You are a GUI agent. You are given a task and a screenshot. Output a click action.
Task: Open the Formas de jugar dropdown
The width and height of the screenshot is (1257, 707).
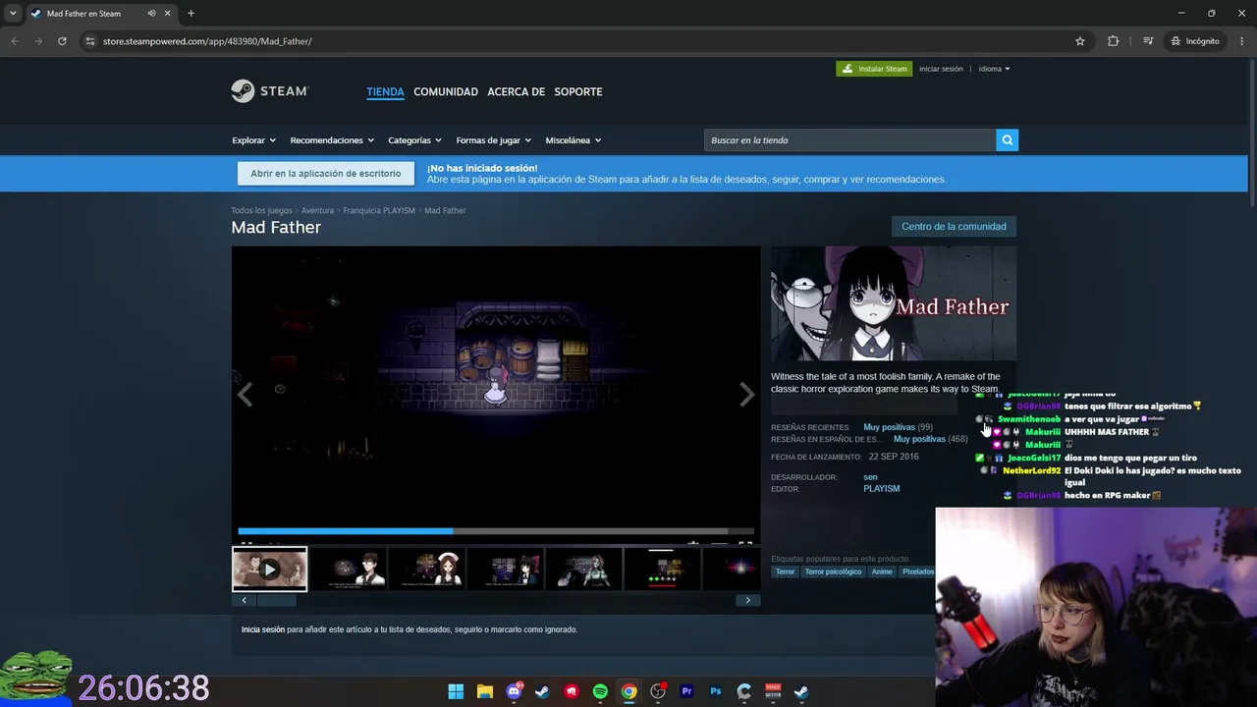493,140
